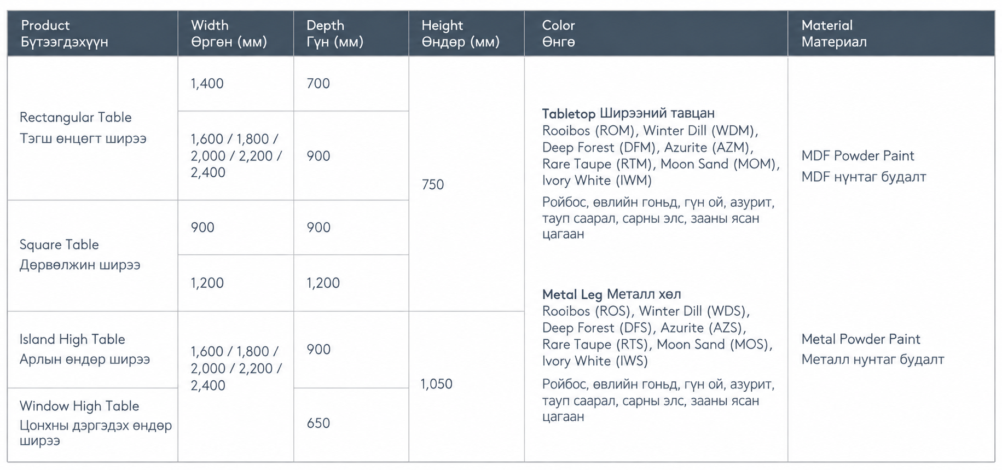Click the Metal Leg color heading
Screen dimensions: 1002x470
click(611, 294)
